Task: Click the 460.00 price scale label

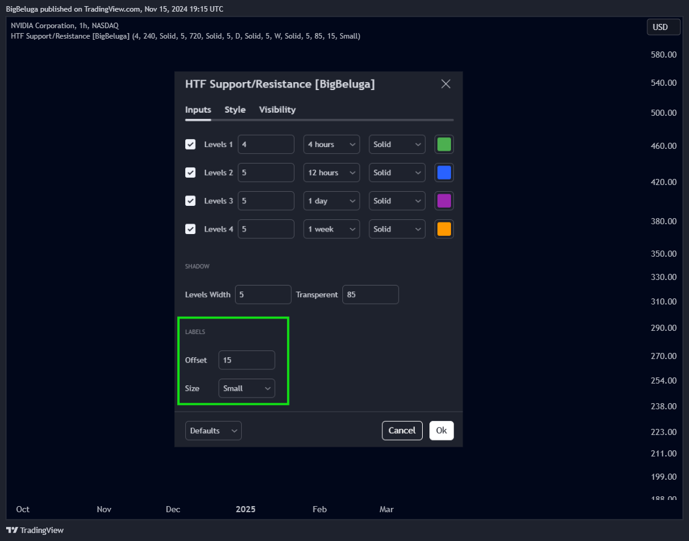Action: [663, 146]
